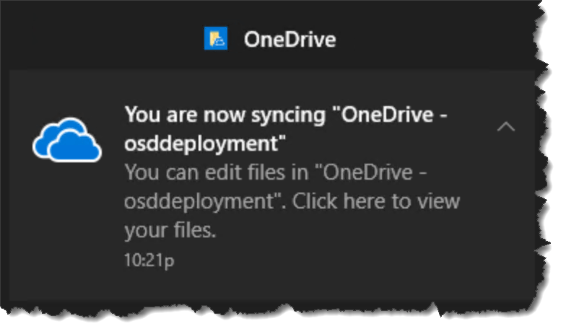Click the empty header area left of the icon
Screen dimensions: 566x334
click(x=108, y=39)
